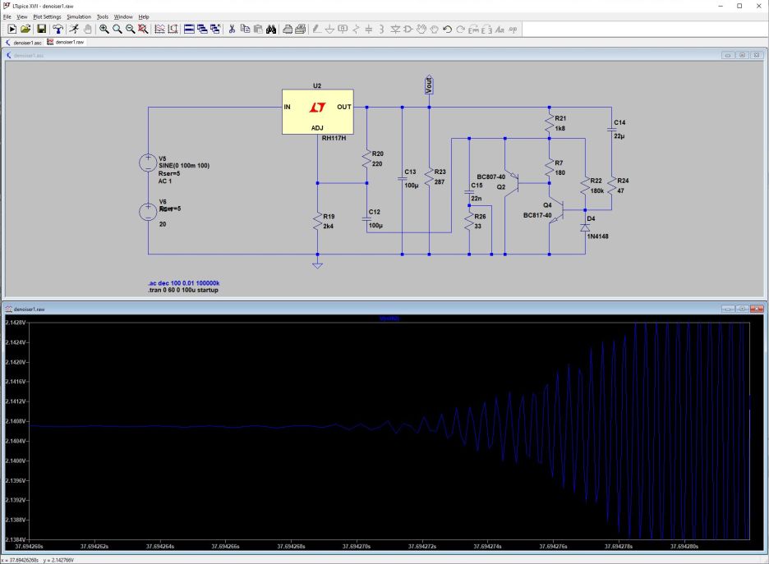Click the Label Net tool icon
769x564 pixels.
pyautogui.click(x=343, y=30)
